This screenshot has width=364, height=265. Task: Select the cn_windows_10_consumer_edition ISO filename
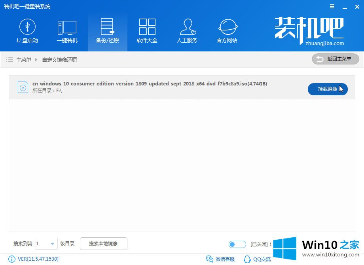click(150, 83)
